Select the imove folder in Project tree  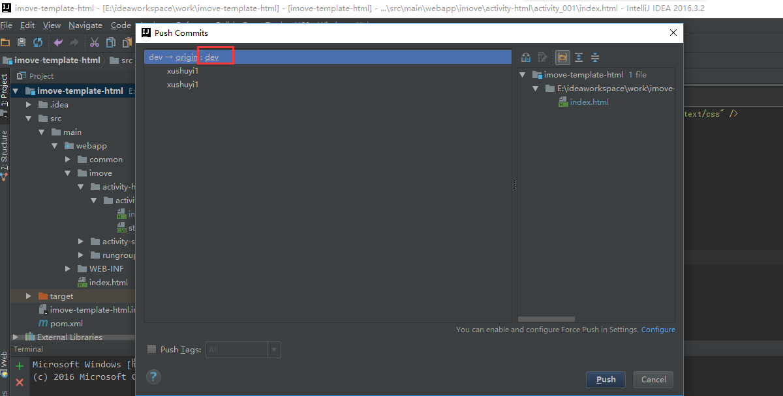coord(100,173)
